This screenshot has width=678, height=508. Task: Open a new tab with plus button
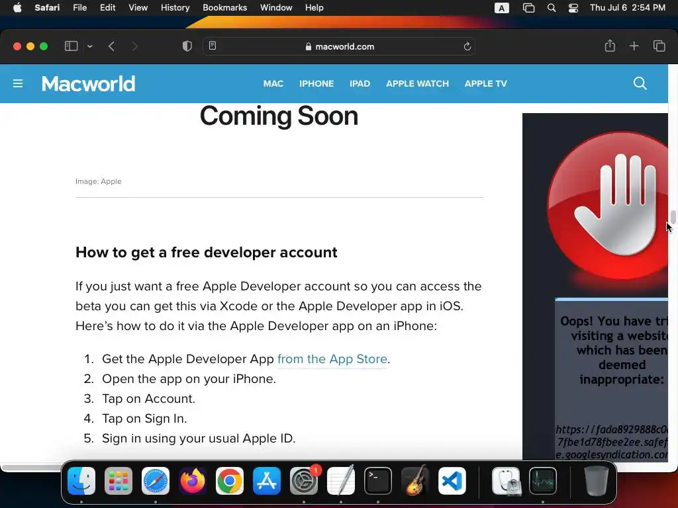634,46
